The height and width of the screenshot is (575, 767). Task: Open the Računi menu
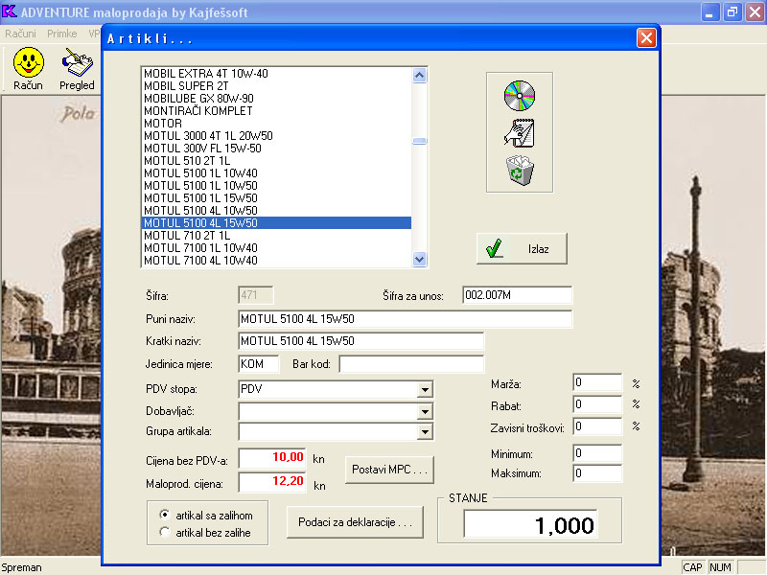click(20, 34)
